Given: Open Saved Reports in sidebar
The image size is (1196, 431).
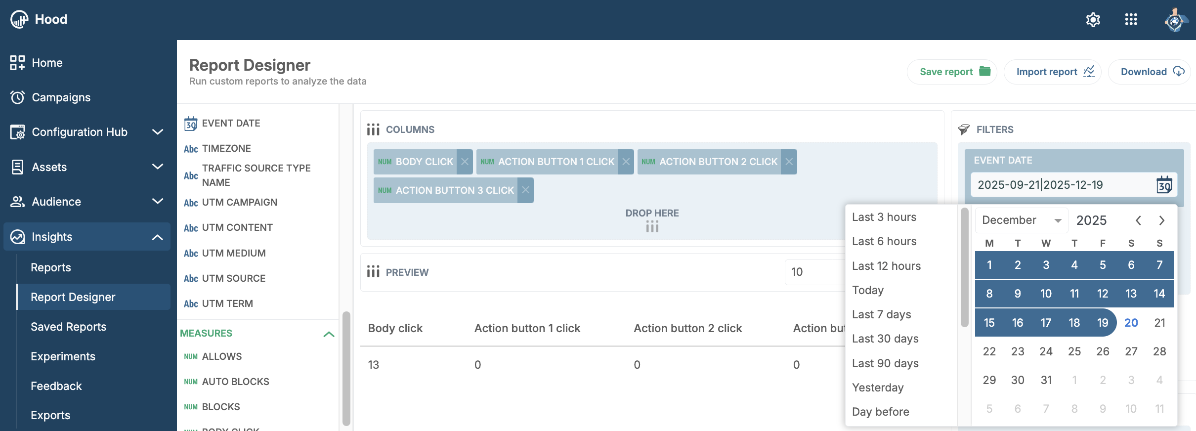Looking at the screenshot, I should pos(69,327).
